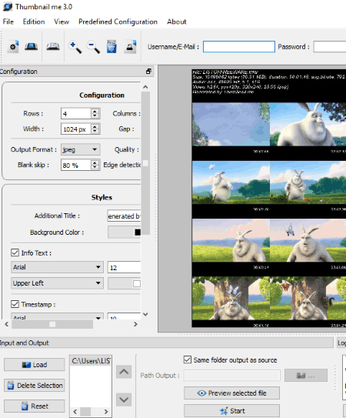This screenshot has width=346, height=418.
Task: Toggle the Timestamp checkbox
Action: click(15, 304)
